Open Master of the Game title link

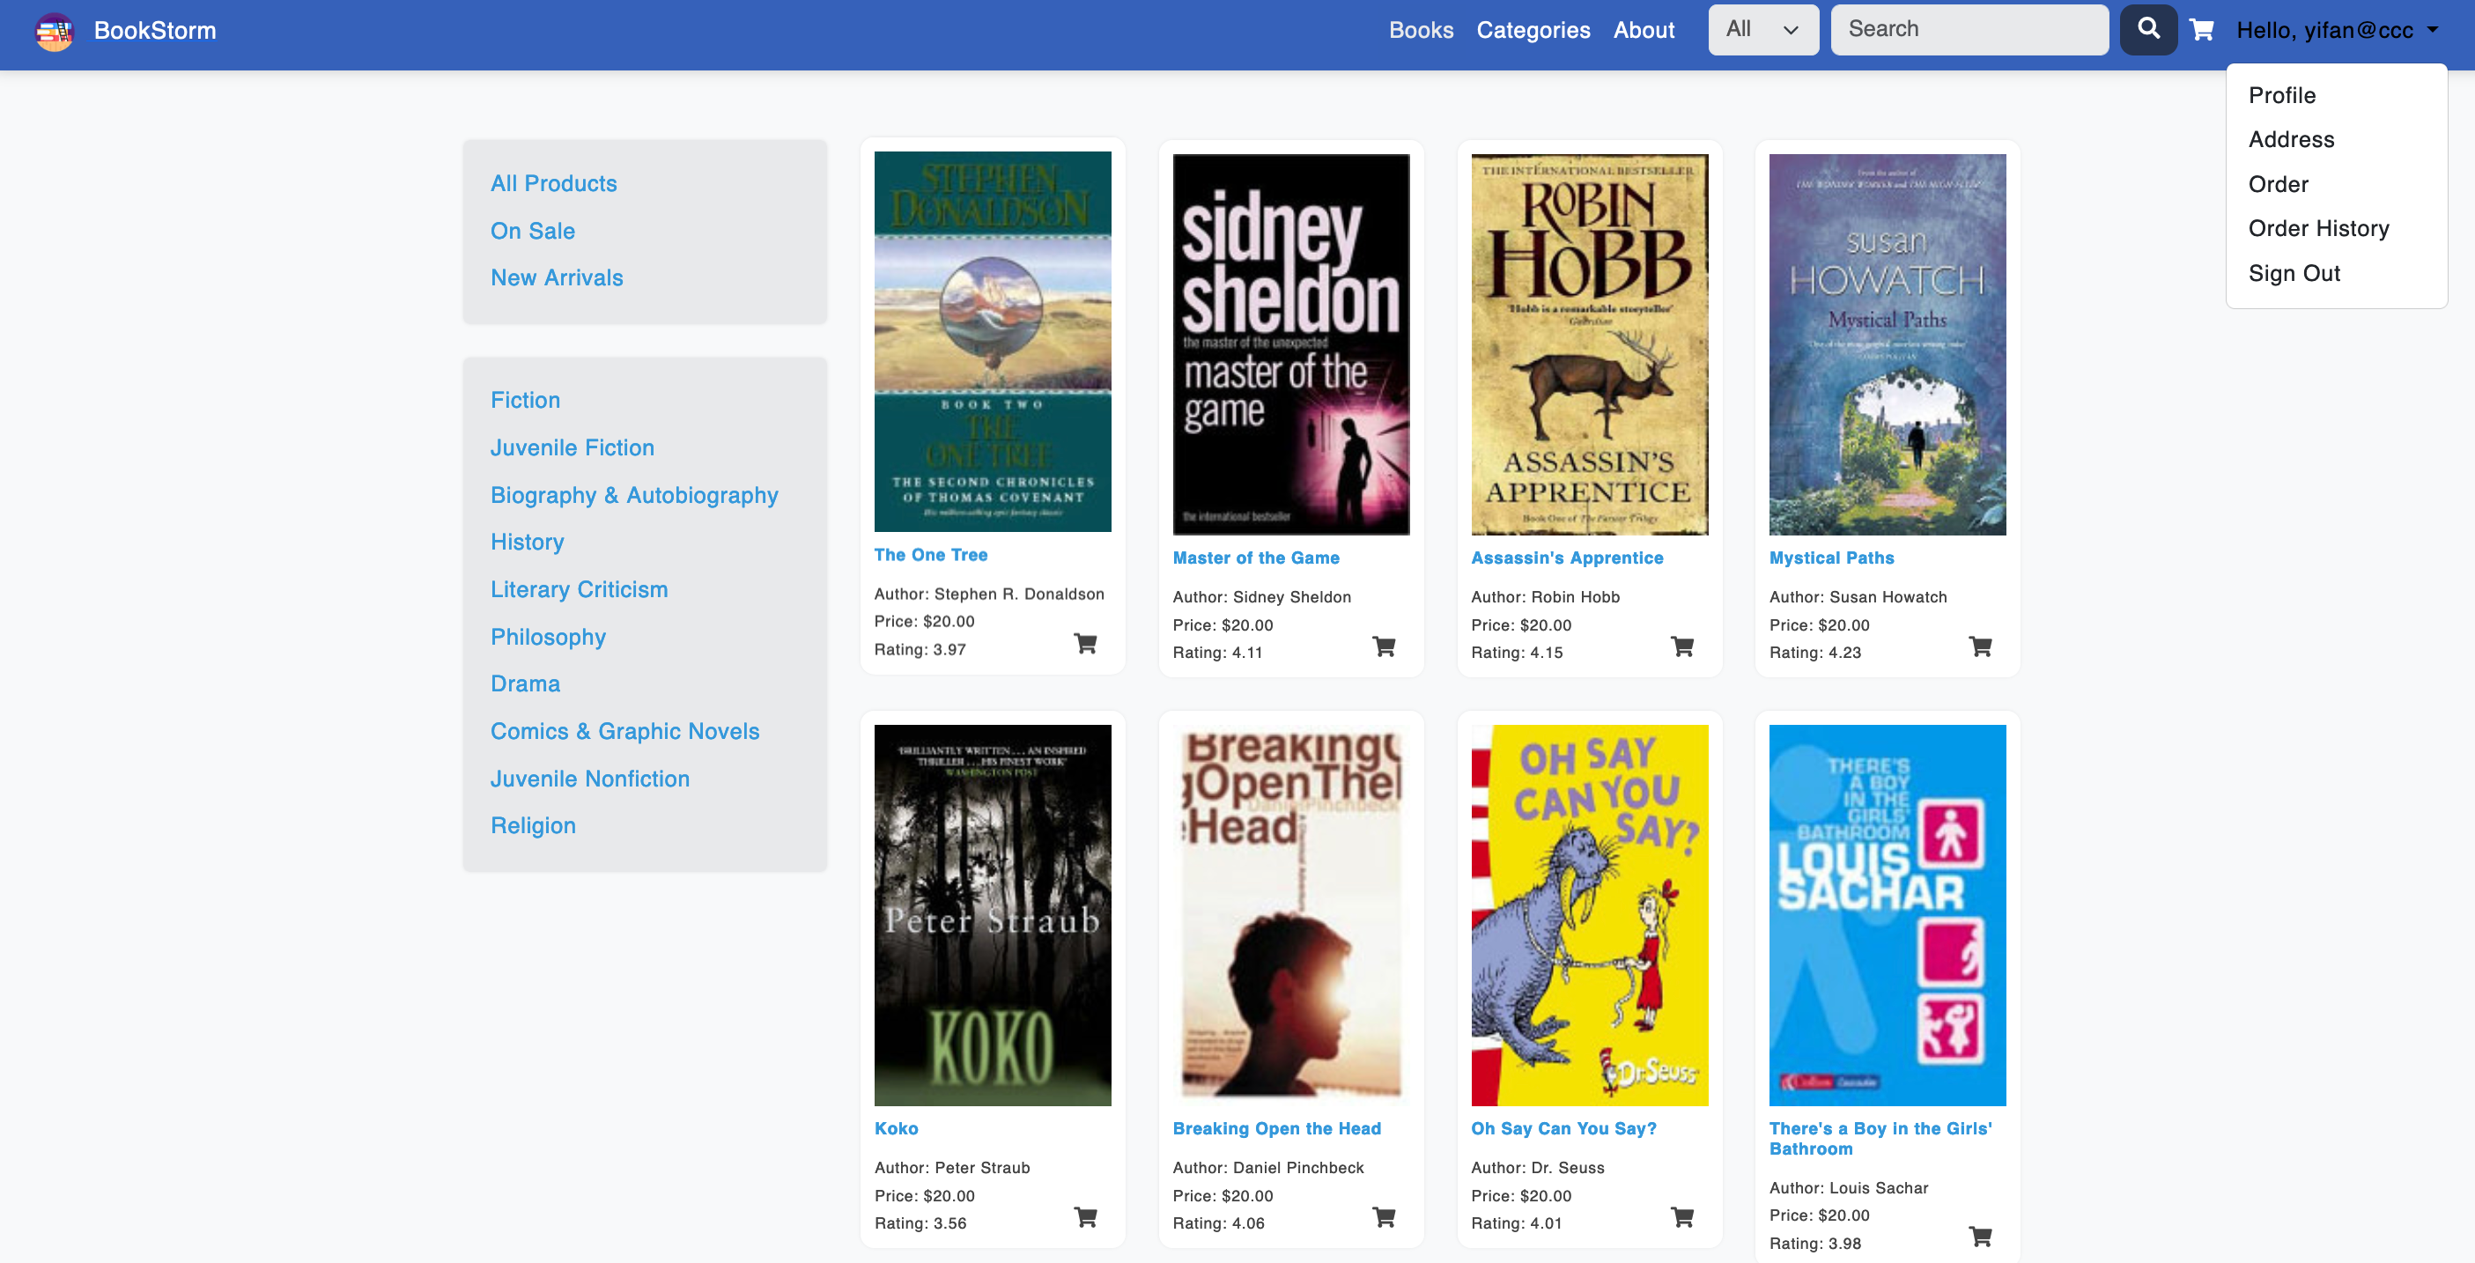[x=1255, y=557]
